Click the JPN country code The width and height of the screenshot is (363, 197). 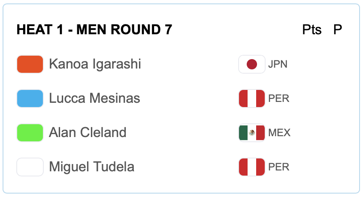278,64
